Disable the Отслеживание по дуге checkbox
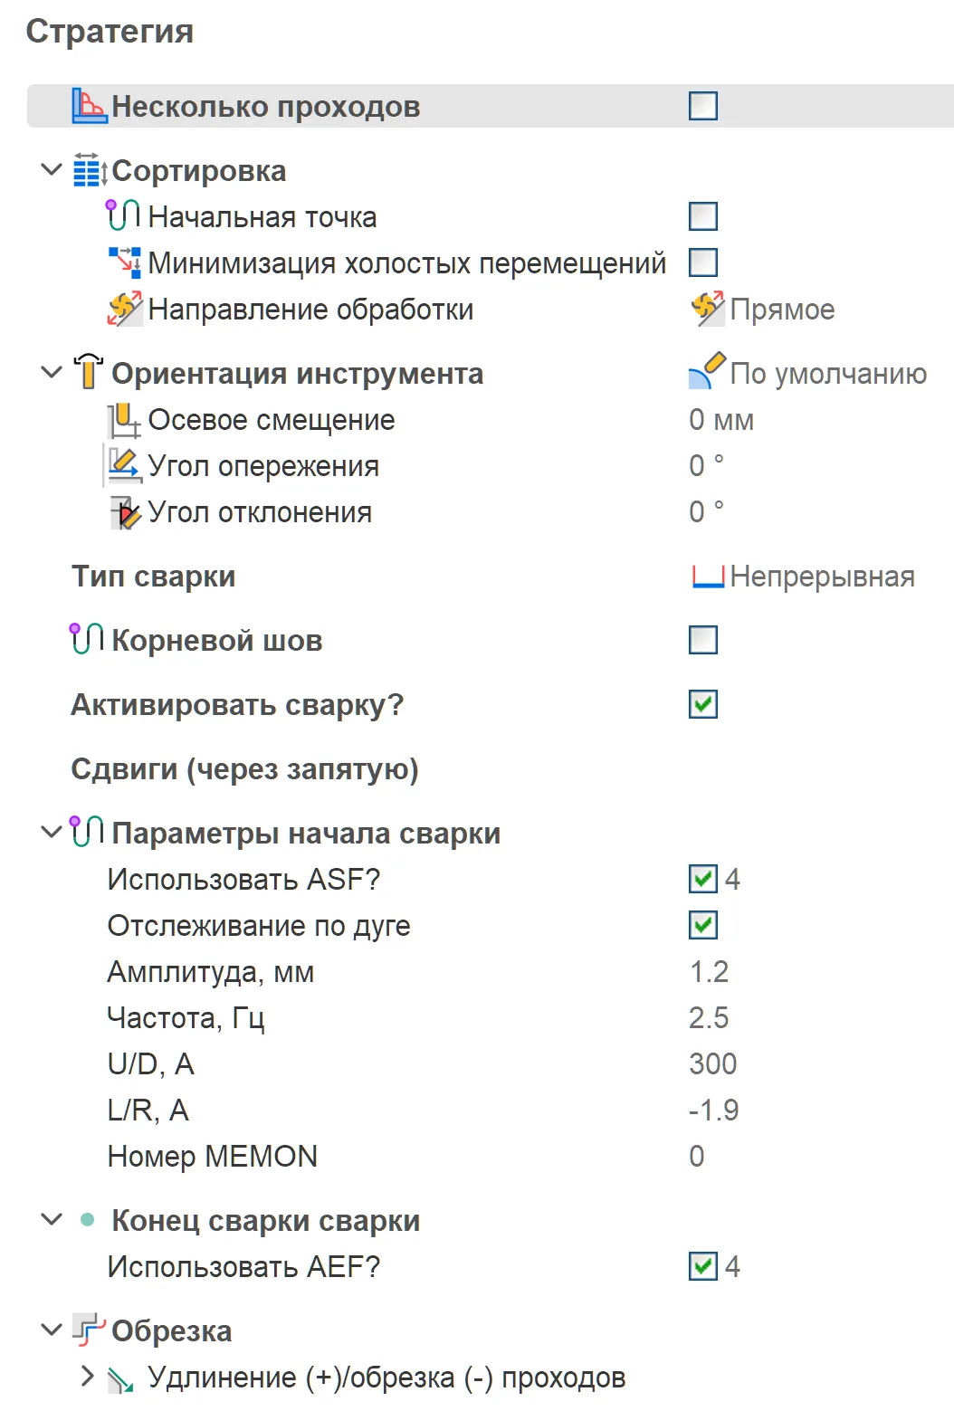 703,925
